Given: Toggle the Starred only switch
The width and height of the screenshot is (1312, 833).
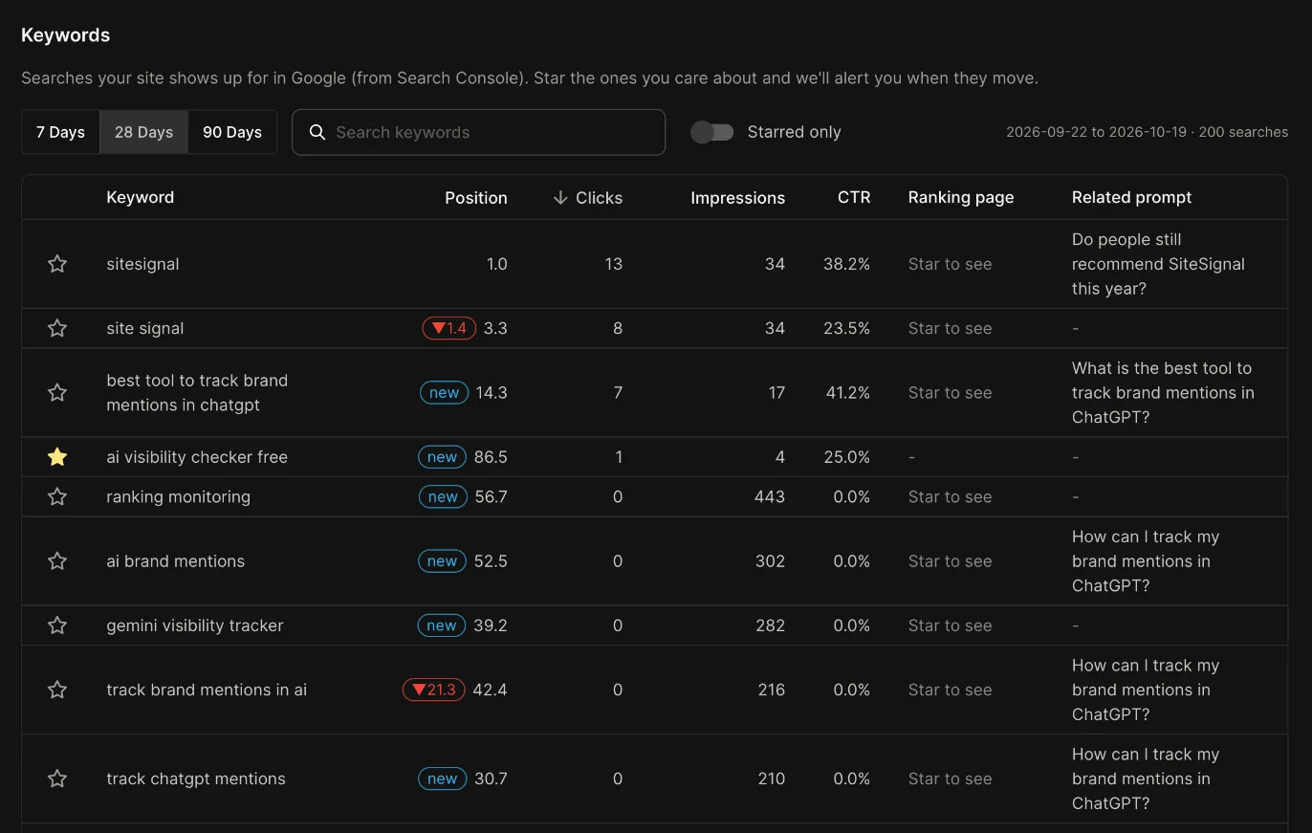Looking at the screenshot, I should click(712, 132).
